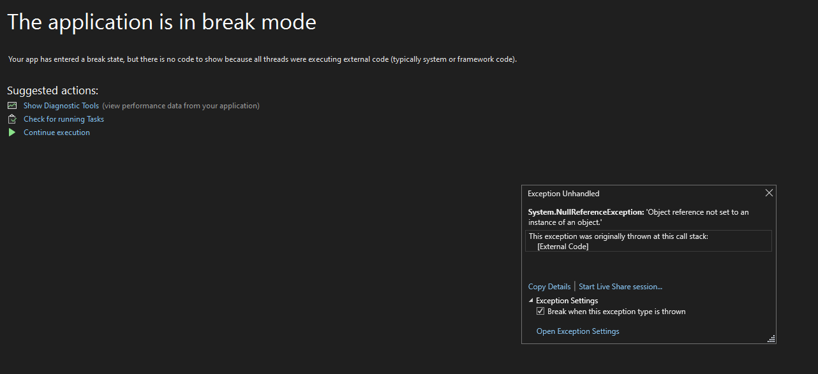Dismiss the Exception Unhandled popup
This screenshot has height=374, width=818.
768,192
